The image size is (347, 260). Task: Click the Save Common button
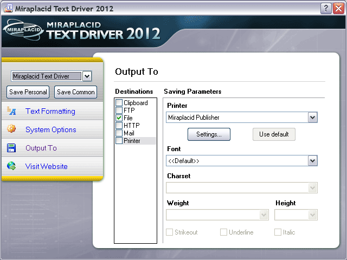click(x=76, y=92)
